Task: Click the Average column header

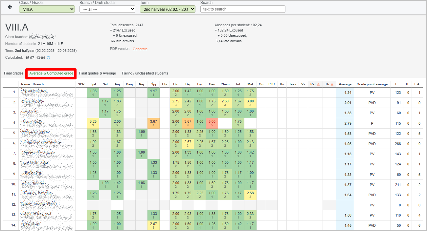Action: pos(345,84)
